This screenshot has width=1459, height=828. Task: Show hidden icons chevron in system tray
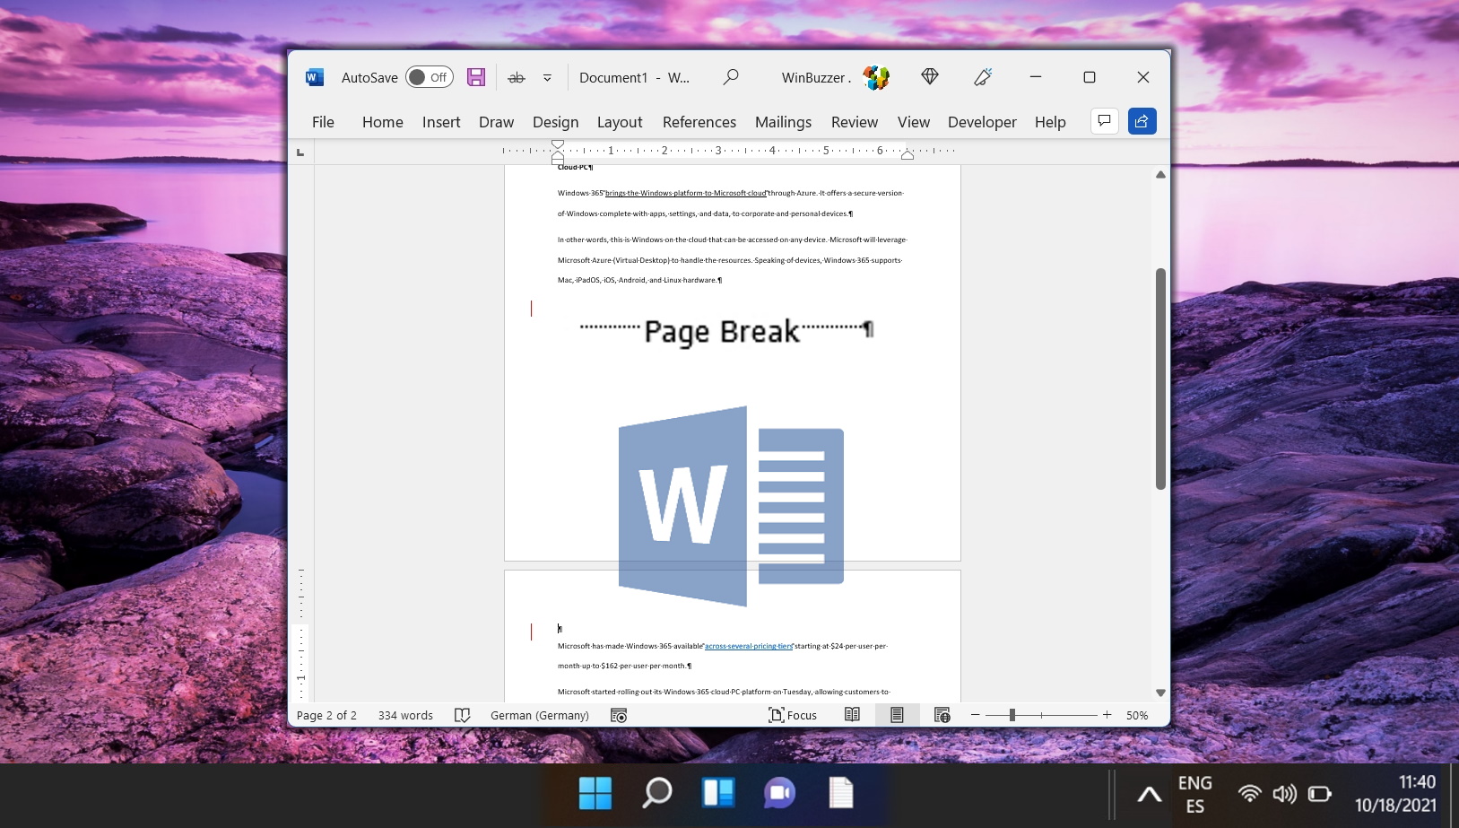[1149, 794]
